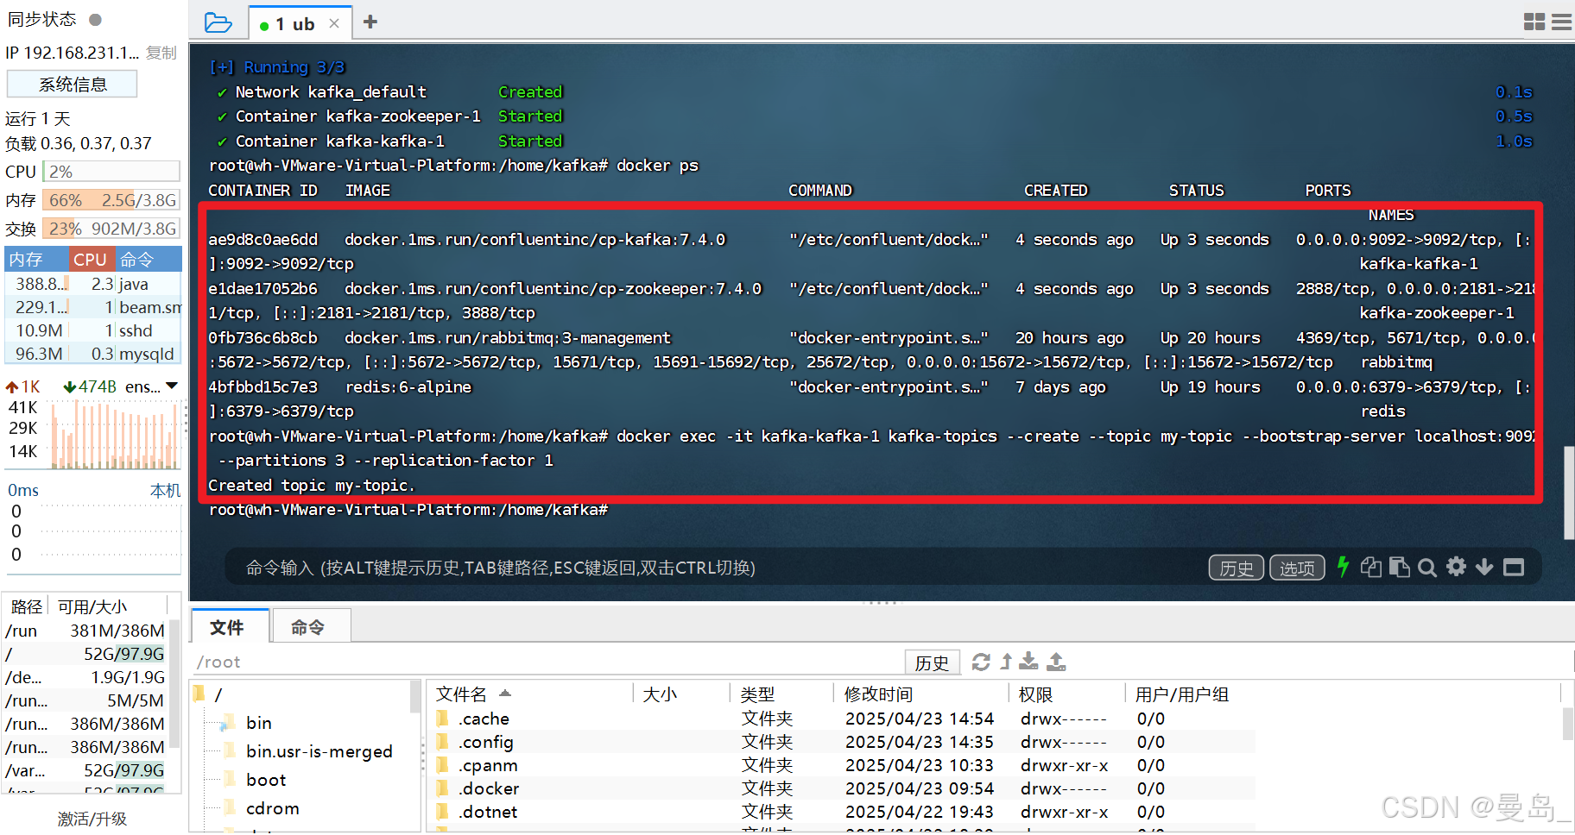Click the 路径 column header in disk list
Image resolution: width=1575 pixels, height=835 pixels.
coord(26,606)
